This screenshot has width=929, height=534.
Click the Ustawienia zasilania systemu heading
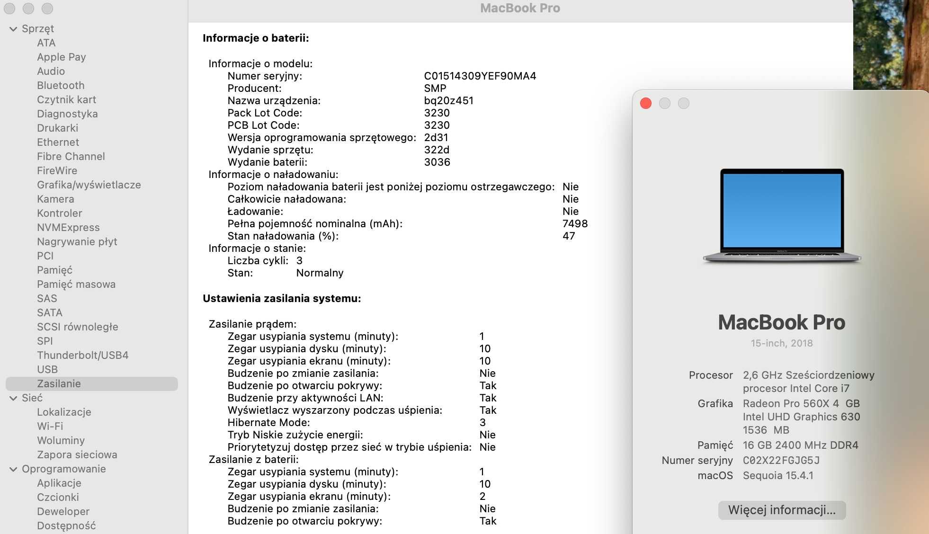[x=282, y=298]
